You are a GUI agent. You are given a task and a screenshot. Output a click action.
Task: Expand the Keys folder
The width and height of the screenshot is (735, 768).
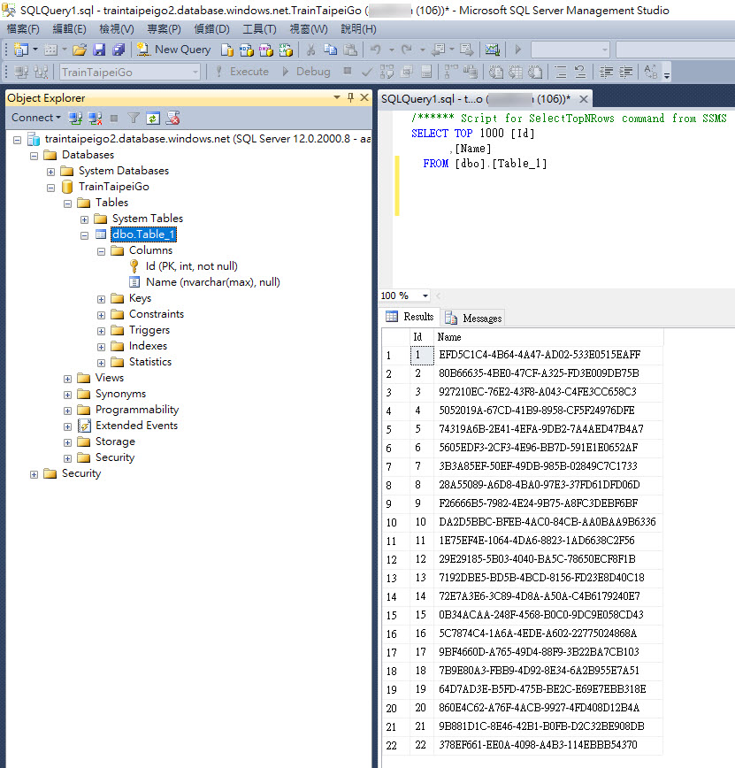coord(101,299)
